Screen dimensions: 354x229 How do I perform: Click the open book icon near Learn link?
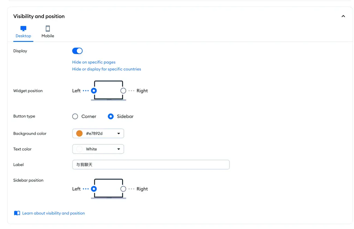click(x=17, y=213)
